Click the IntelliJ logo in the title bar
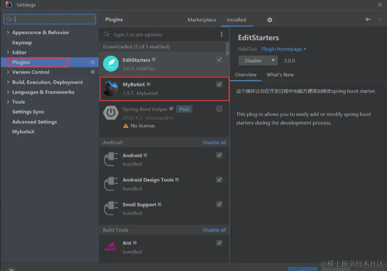The width and height of the screenshot is (387, 271). point(9,4)
